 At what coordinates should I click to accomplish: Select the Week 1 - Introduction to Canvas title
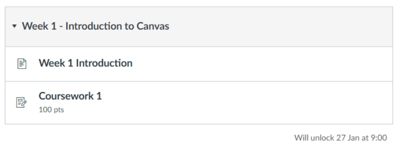[x=95, y=26]
